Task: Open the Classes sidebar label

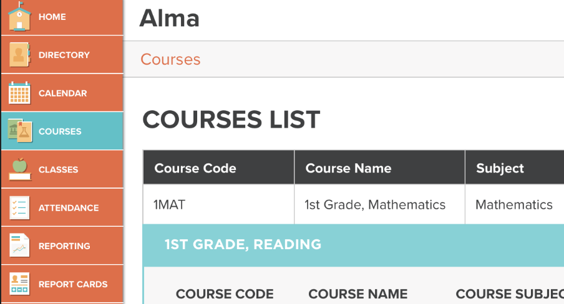Action: pos(58,169)
